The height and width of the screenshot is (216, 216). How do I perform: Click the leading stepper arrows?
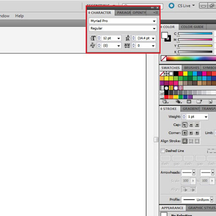[x=133, y=38]
